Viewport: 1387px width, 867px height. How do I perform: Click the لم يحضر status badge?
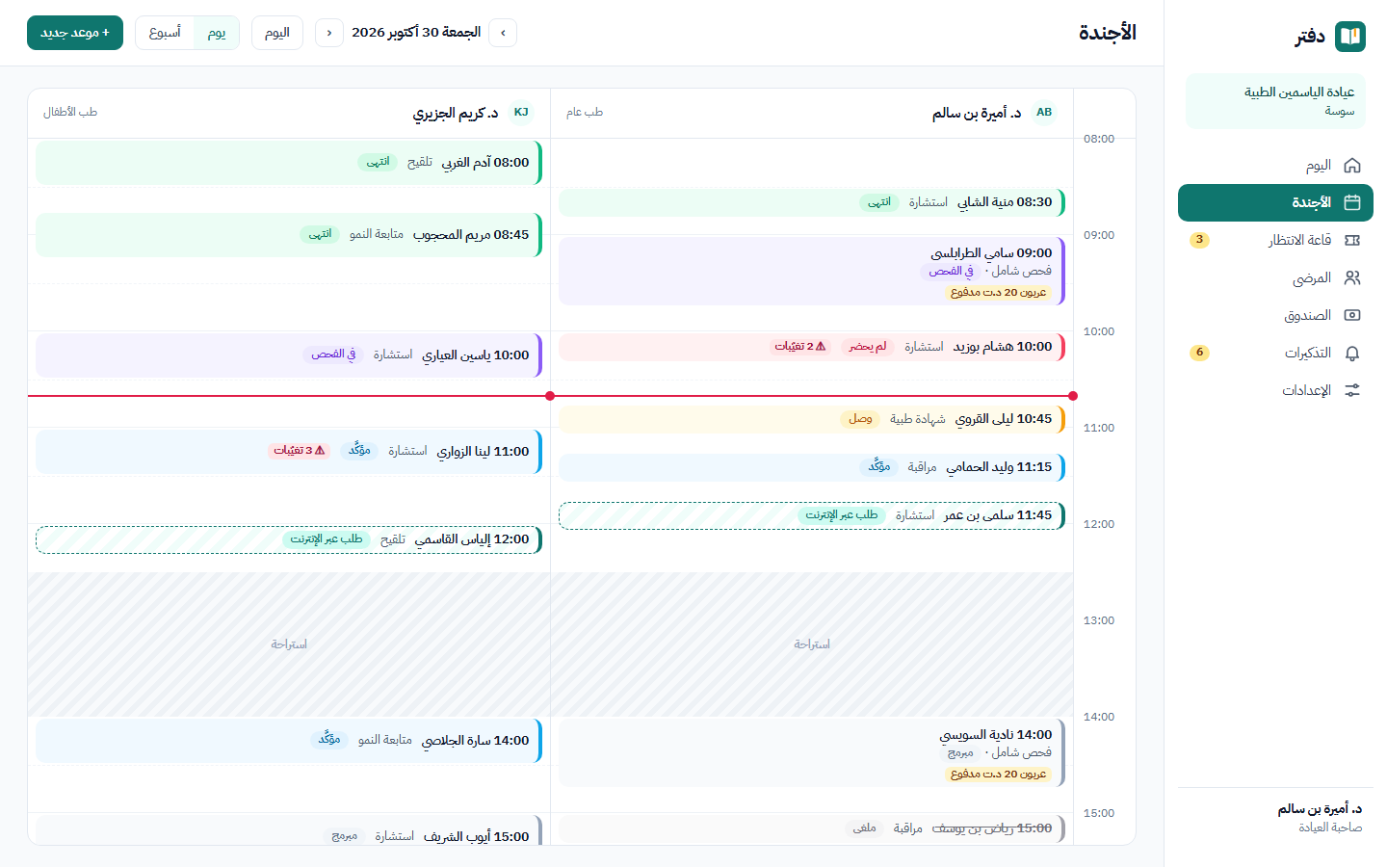tap(868, 347)
